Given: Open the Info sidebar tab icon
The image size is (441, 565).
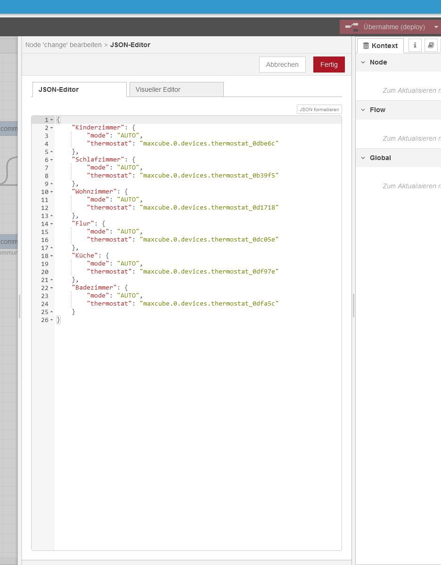Looking at the screenshot, I should tap(415, 45).
